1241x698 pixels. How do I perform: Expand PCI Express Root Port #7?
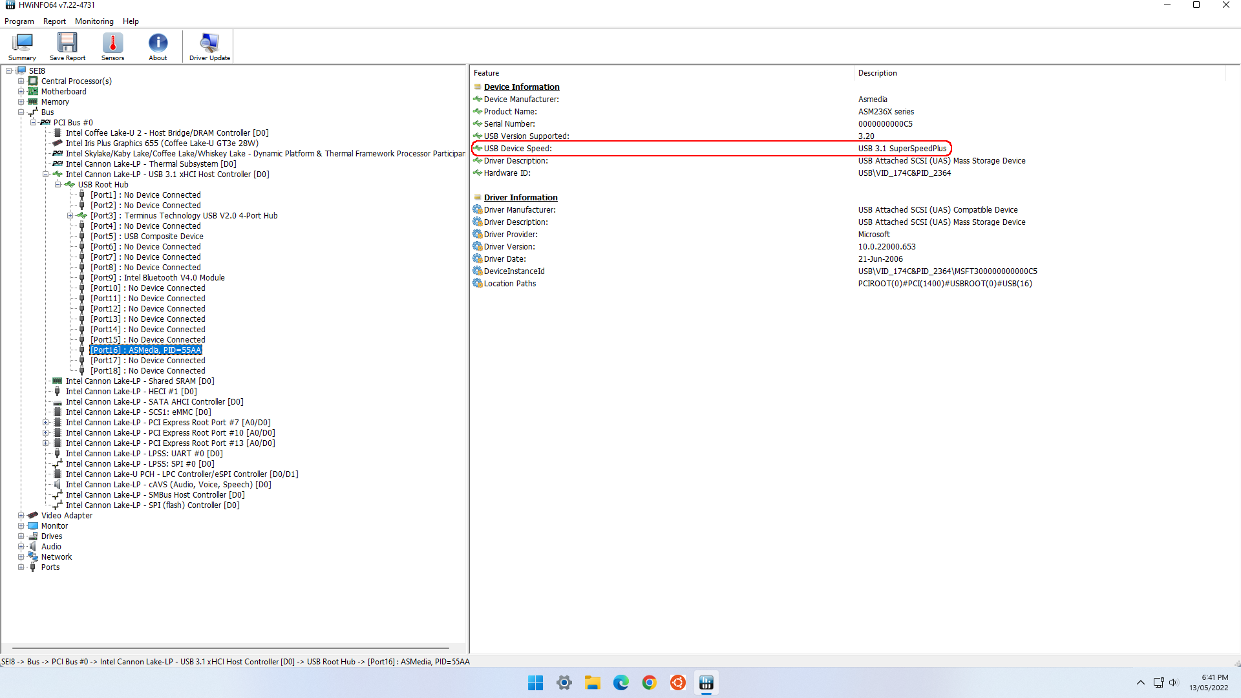[x=45, y=423]
